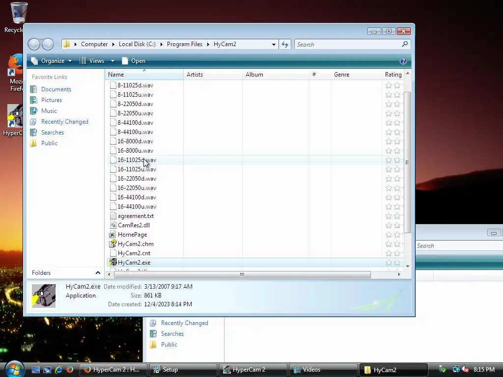The image size is (503, 377).
Task: Click the HyCam2.chm help file icon
Action: click(x=113, y=243)
